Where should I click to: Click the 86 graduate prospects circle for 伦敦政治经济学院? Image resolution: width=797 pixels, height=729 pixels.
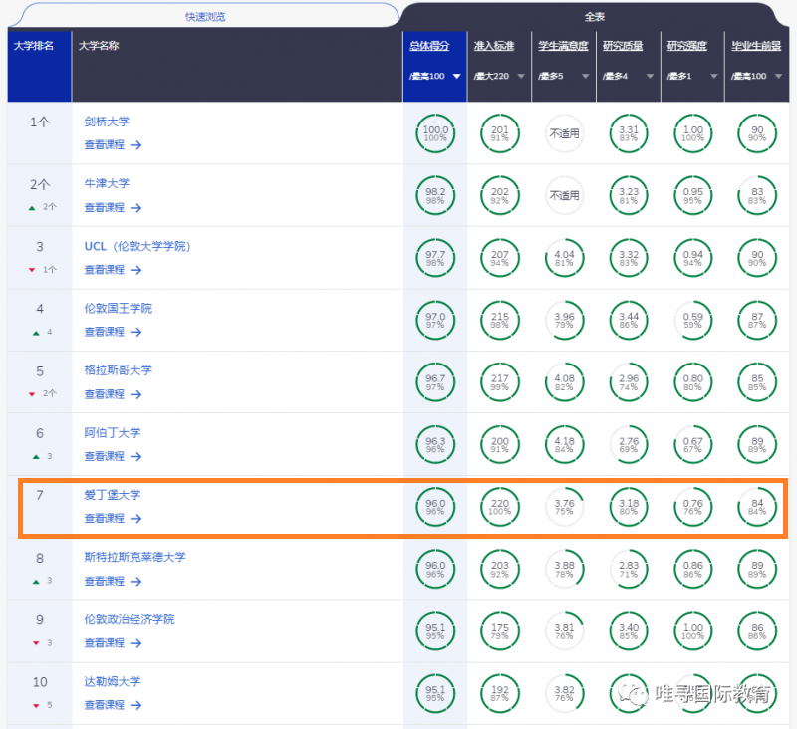point(757,631)
